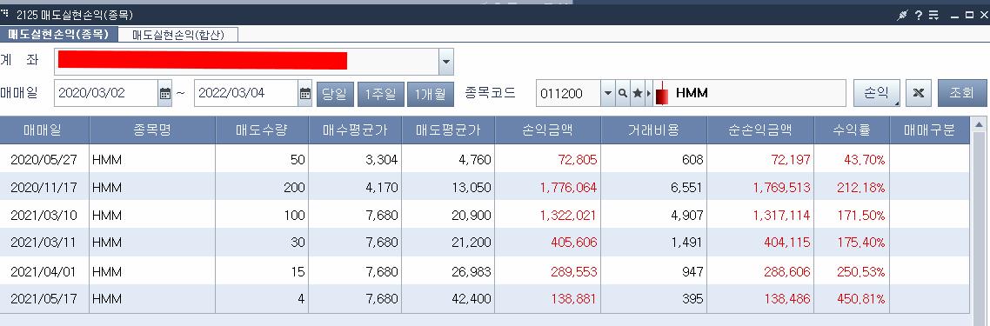The image size is (990, 326).
Task: Click the profit amount 72,805
Action: (x=577, y=160)
